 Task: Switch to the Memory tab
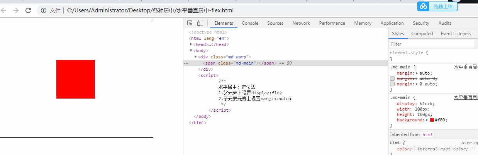click(363, 23)
